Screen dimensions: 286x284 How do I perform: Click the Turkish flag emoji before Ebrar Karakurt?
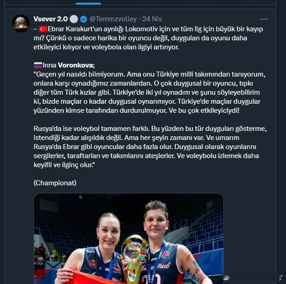coord(43,29)
